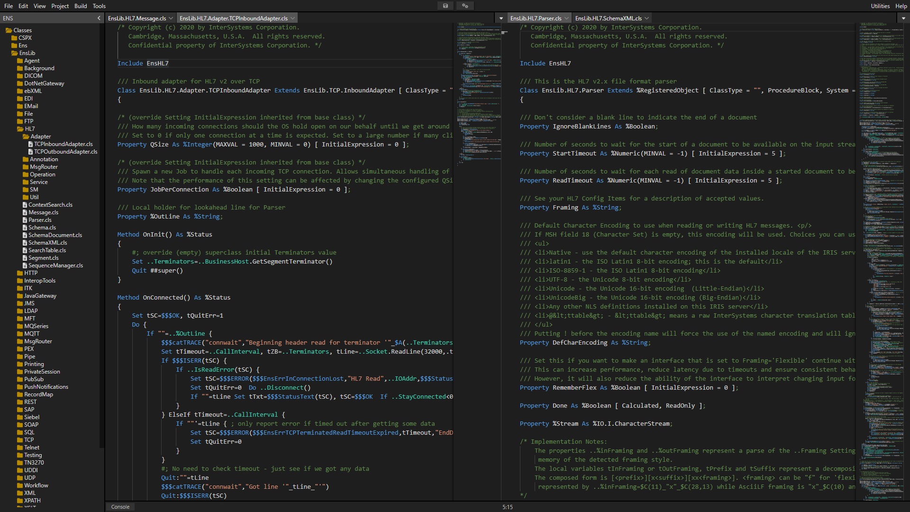The image size is (910, 512).
Task: Click the EnsLib folder icon
Action: (14, 53)
